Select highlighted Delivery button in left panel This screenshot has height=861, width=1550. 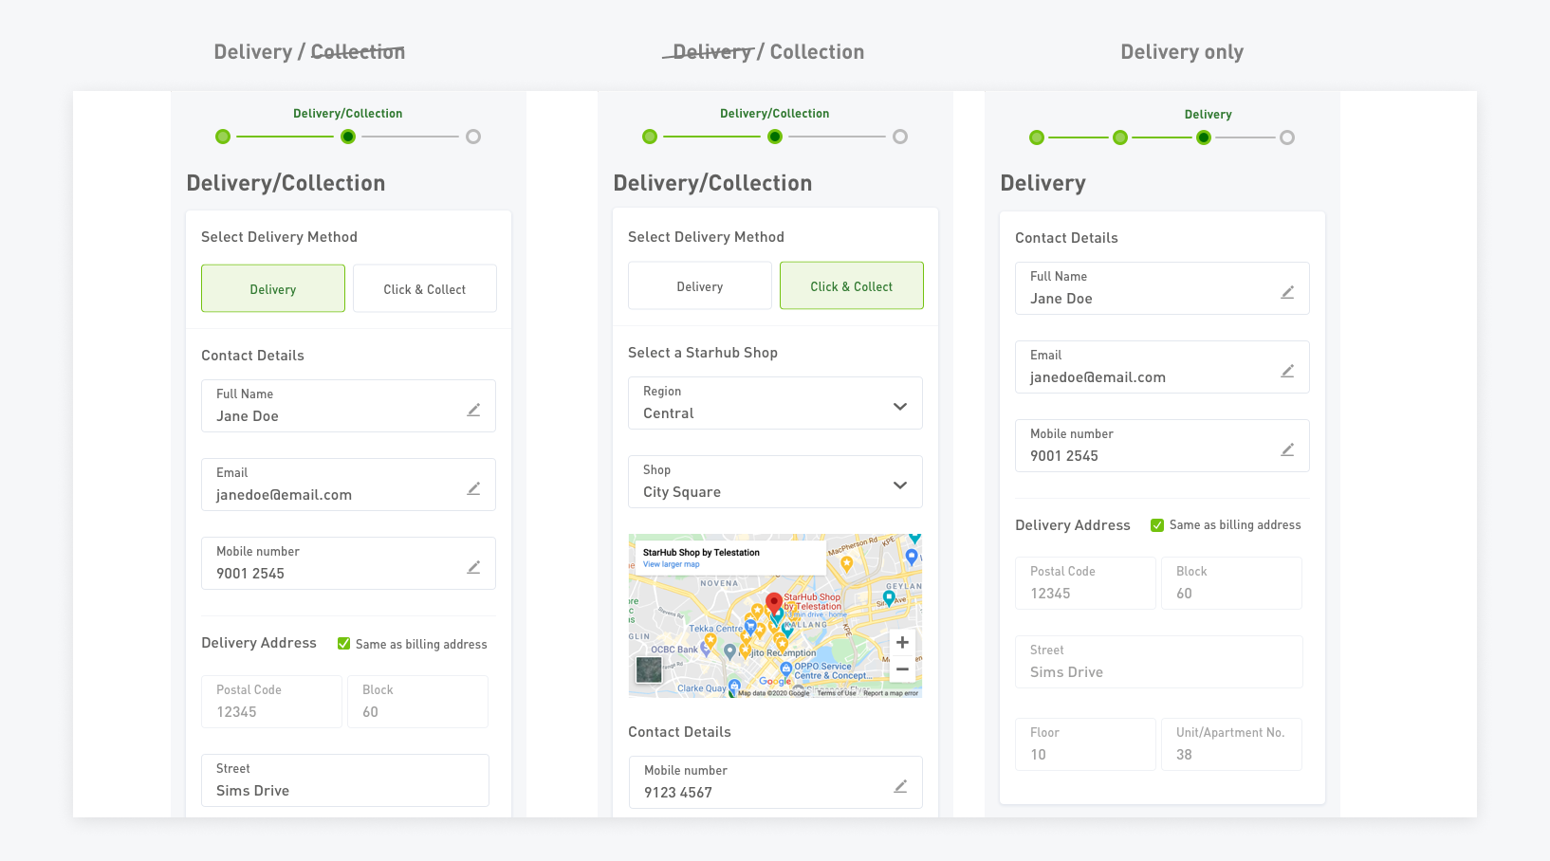273,289
